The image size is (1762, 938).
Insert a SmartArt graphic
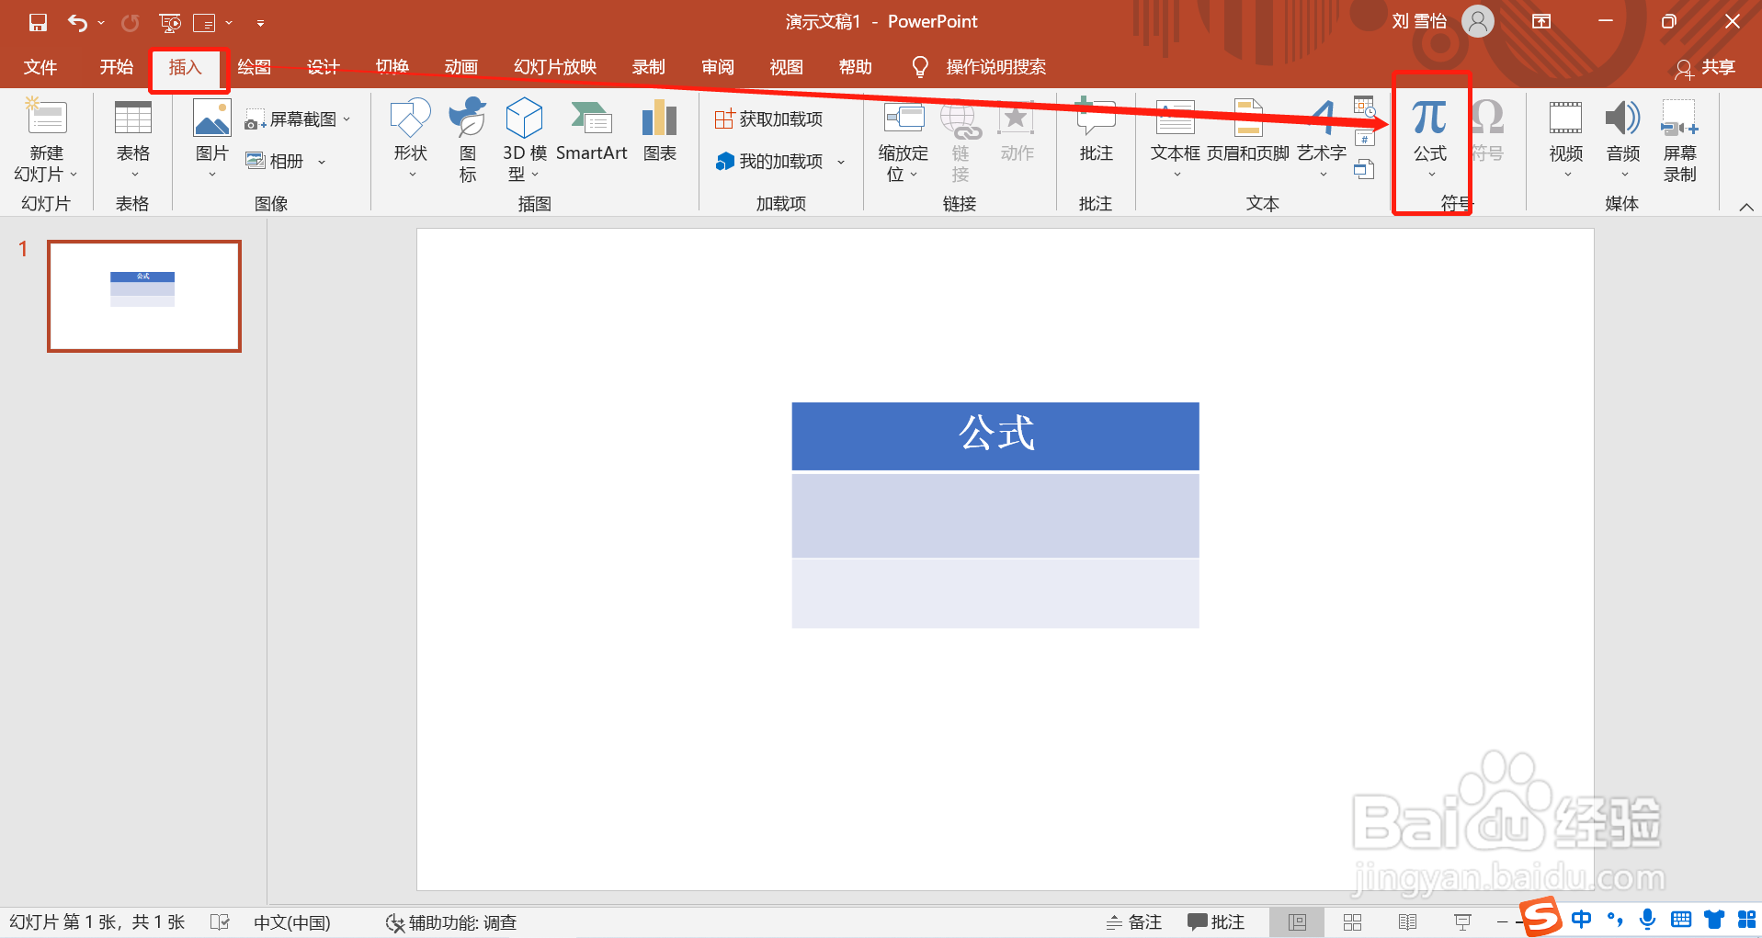click(592, 130)
